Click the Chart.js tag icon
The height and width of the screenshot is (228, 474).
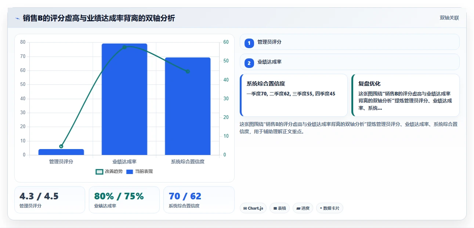coord(245,208)
